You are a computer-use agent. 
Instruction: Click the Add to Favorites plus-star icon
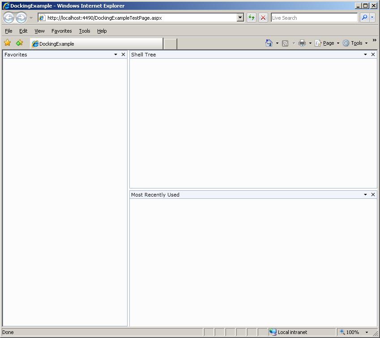(x=19, y=43)
